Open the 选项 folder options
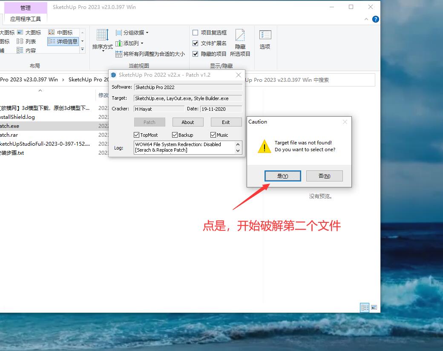The image size is (443, 351). [x=265, y=40]
